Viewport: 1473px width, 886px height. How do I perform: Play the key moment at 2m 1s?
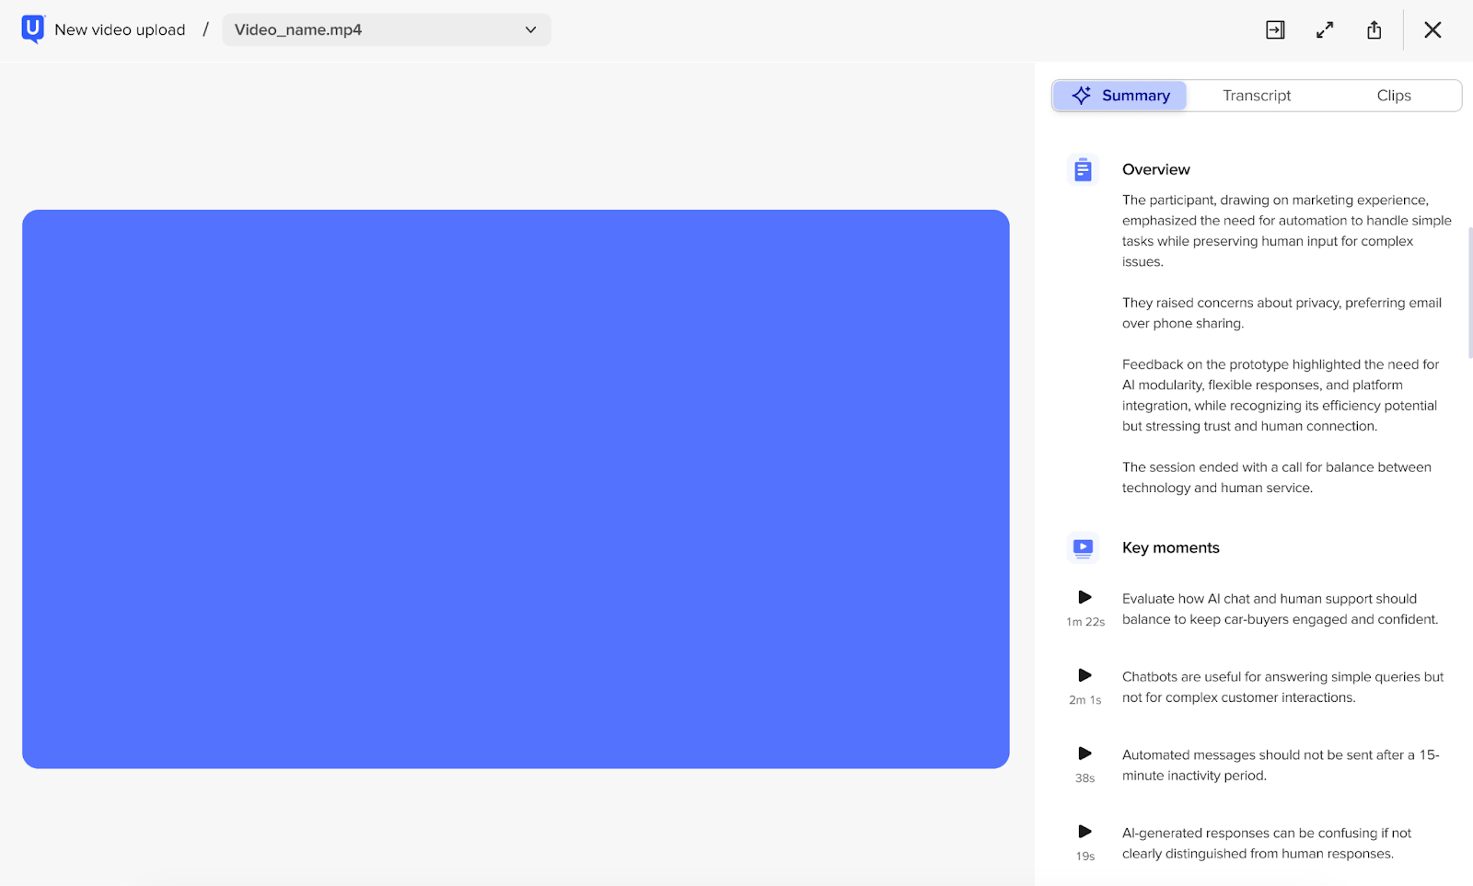pos(1084,676)
